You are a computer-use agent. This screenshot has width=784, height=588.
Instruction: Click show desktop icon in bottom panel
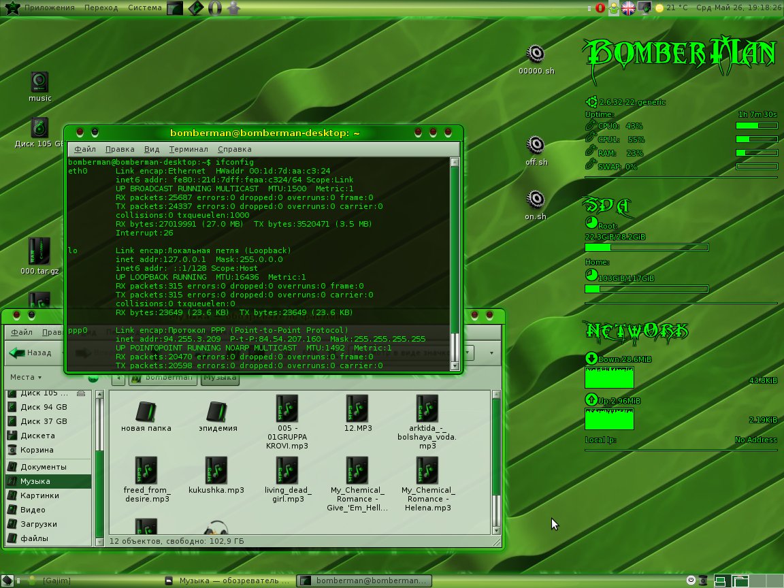click(8, 581)
